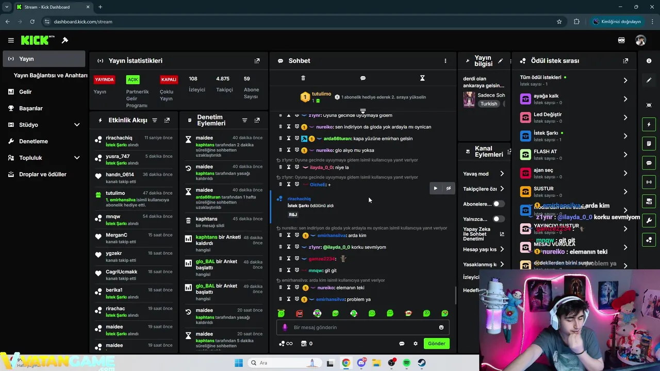The height and width of the screenshot is (371, 660).
Task: Filter the Denetim Eylemleri list
Action: click(245, 120)
